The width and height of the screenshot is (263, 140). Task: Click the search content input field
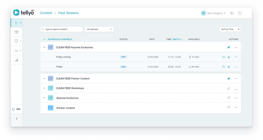click(62, 29)
